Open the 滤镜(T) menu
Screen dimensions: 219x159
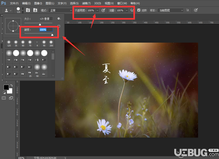[x=86, y=3]
